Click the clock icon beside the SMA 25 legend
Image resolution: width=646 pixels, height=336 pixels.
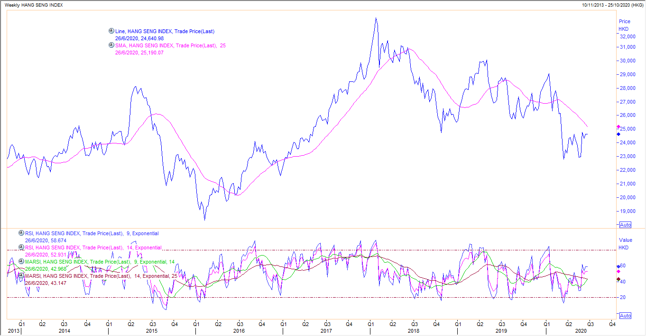(111, 45)
